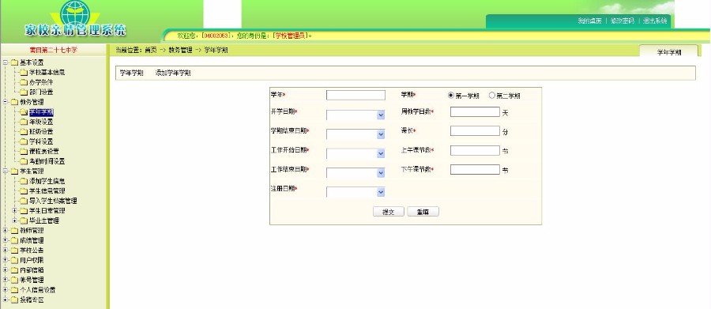Open 年级设置 in the sidebar tree

41,122
